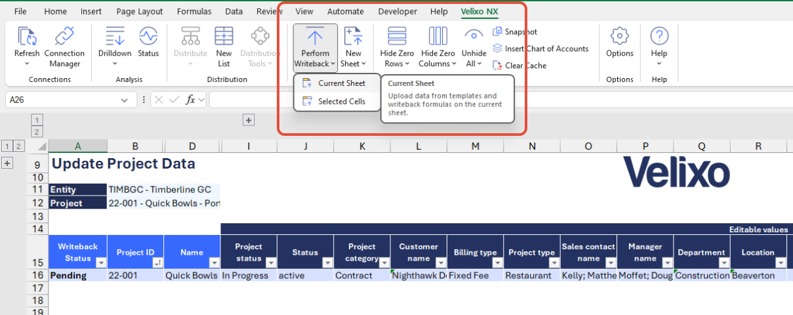Viewport: 793px width, 315px height.
Task: Click the Perform Writeback button
Action: pos(315,47)
